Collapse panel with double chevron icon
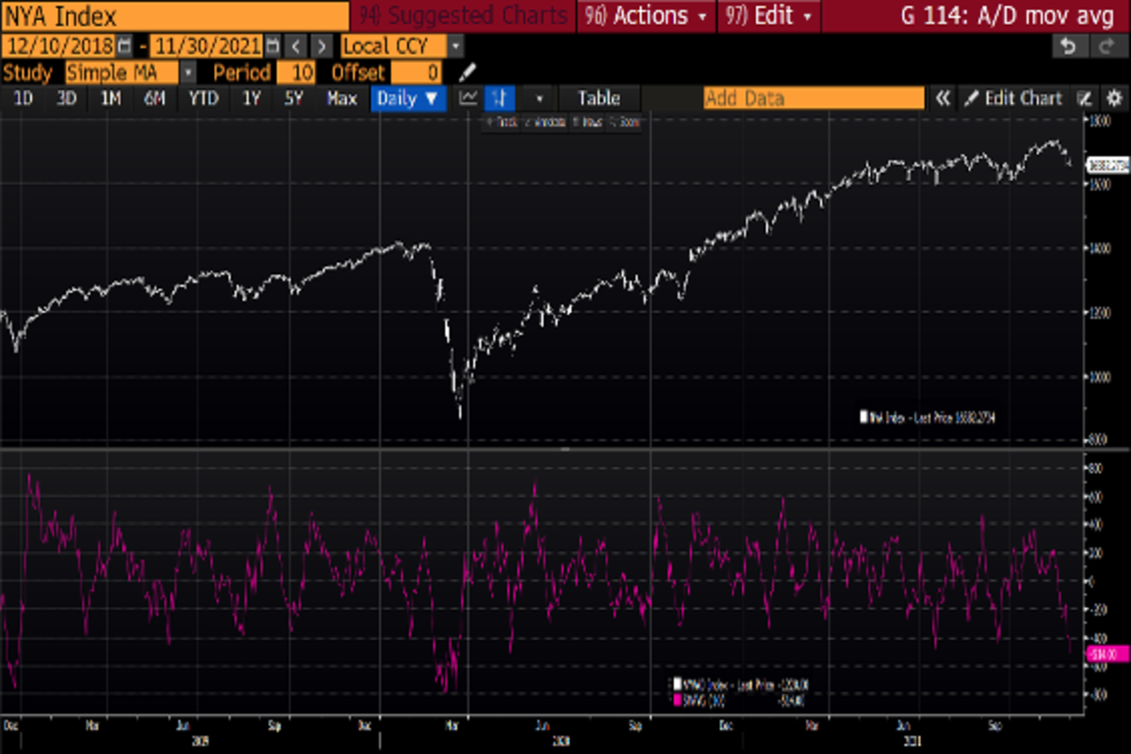Image resolution: width=1131 pixels, height=754 pixels. click(942, 98)
